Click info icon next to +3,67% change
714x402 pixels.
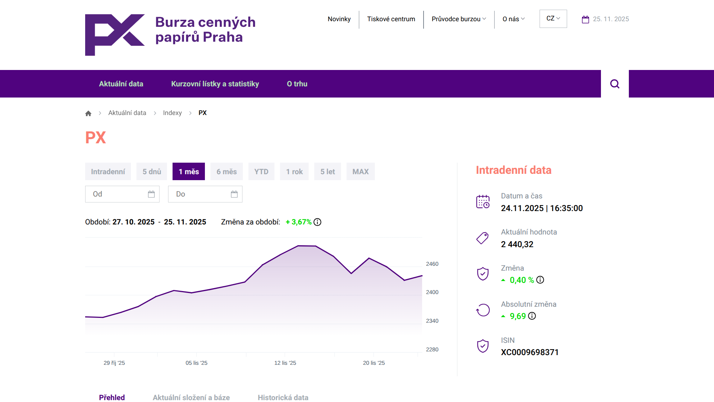pos(317,222)
